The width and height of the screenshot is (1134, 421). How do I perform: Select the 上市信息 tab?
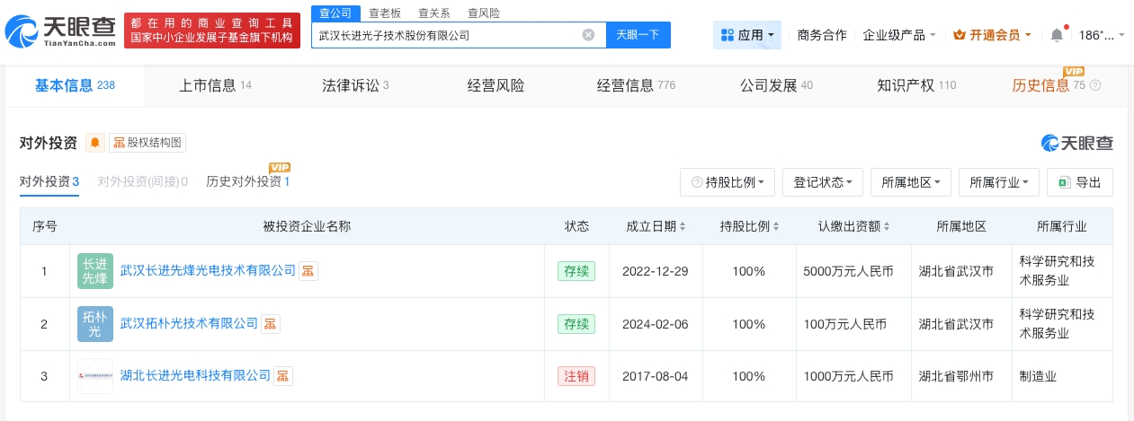(x=215, y=86)
